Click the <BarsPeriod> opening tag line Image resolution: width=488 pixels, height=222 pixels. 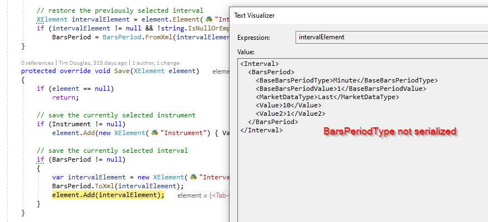(x=271, y=72)
